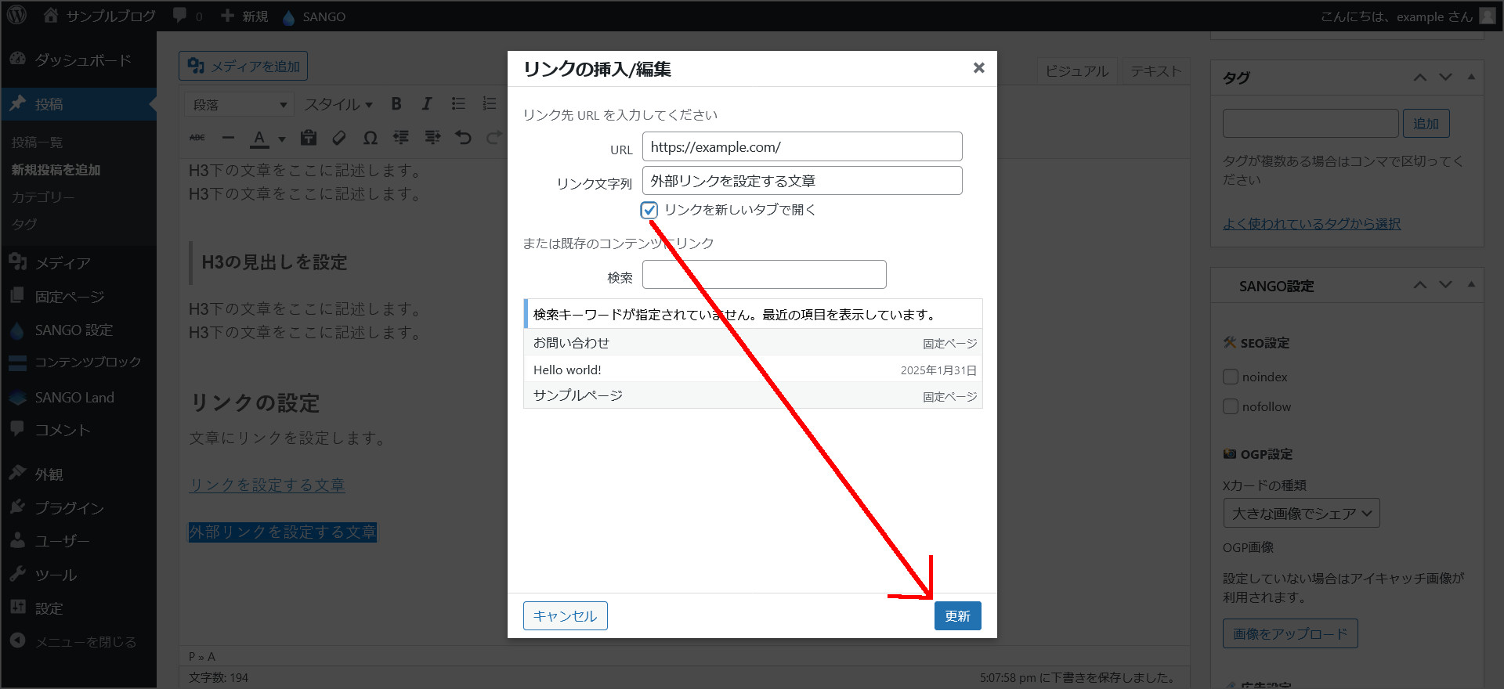This screenshot has width=1504, height=689.
Task: Click the キャンセル button
Action: (x=565, y=616)
